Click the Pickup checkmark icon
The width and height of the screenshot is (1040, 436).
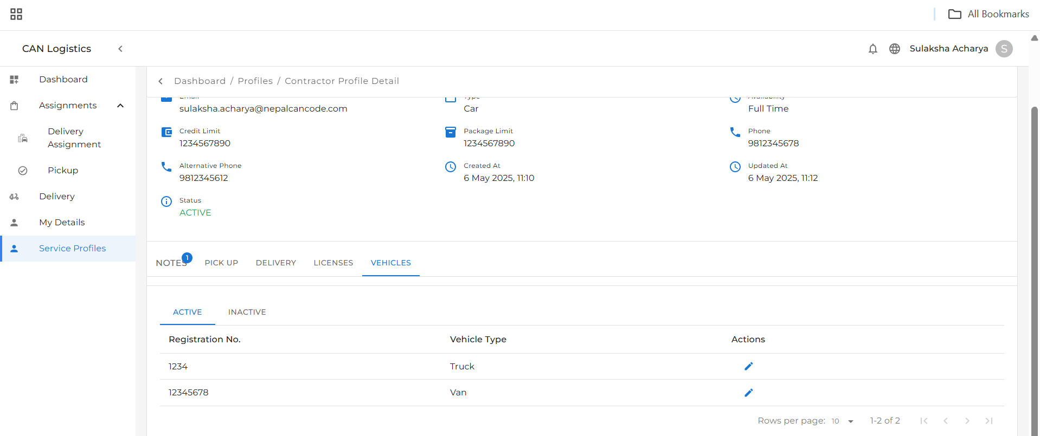pos(23,171)
